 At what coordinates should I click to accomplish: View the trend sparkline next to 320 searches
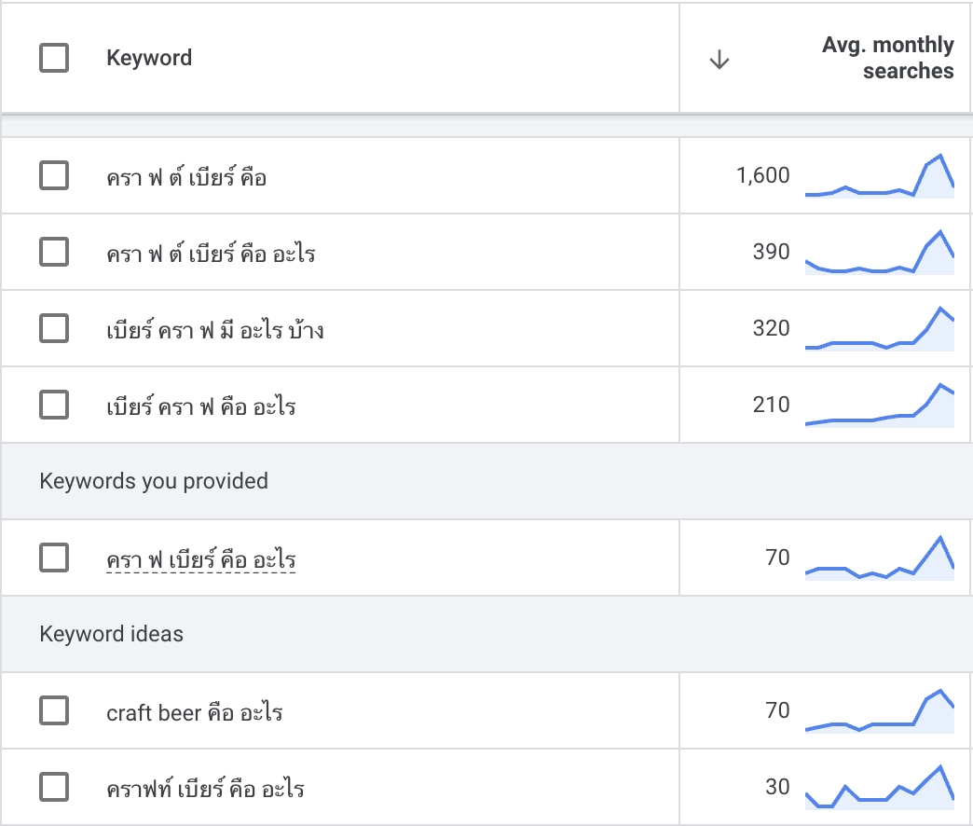pos(879,330)
